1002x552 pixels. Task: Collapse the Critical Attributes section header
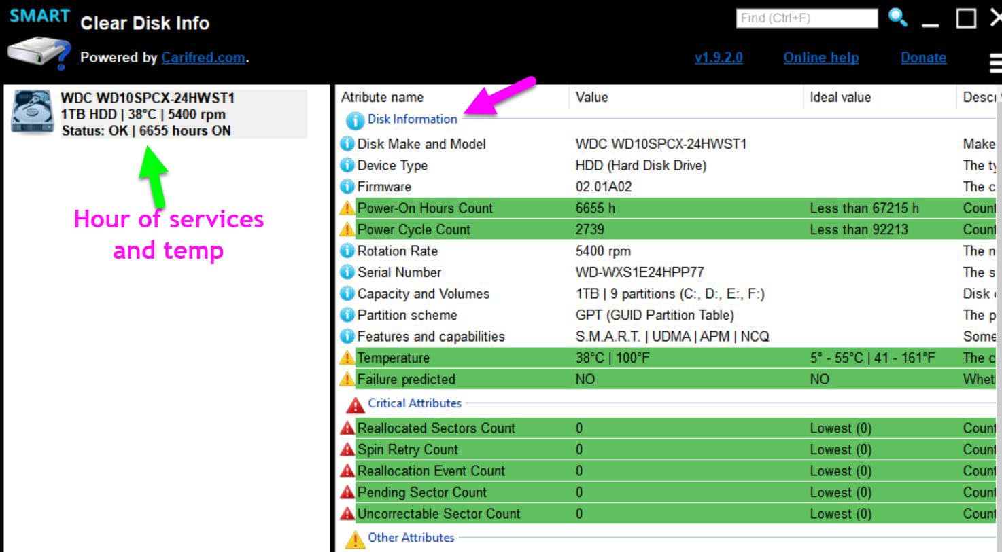415,403
